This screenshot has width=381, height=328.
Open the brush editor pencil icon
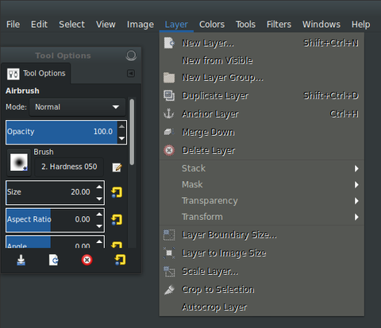117,167
